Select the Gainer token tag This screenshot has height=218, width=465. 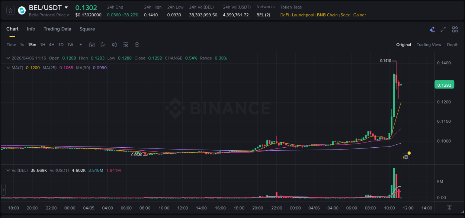(360, 15)
